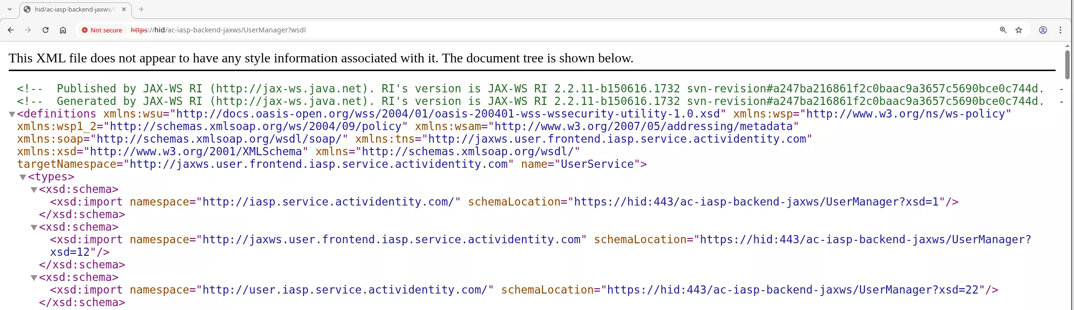Viewport: 1074px width, 310px height.
Task: Click the Not secure site warning
Action: coord(102,30)
